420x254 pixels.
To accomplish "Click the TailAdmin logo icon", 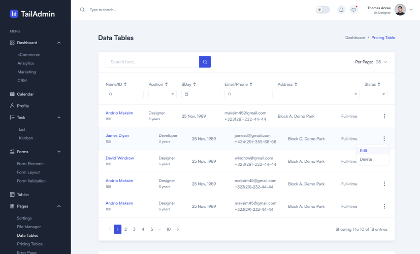I will pyautogui.click(x=14, y=14).
